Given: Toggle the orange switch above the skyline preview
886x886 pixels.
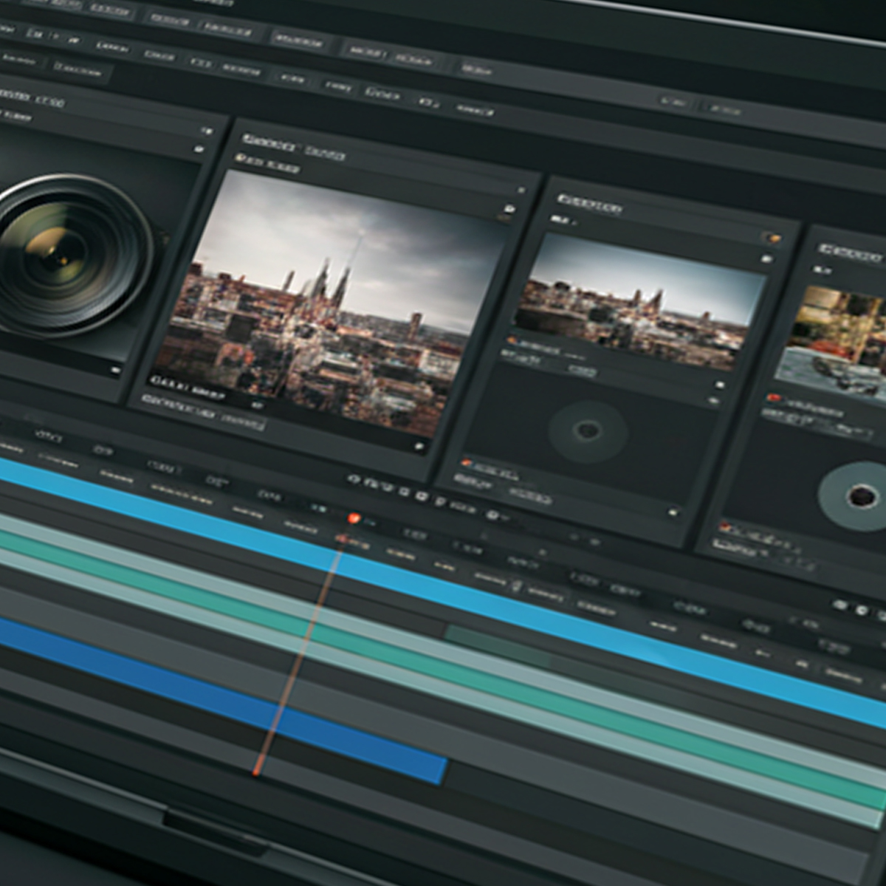Looking at the screenshot, I should pyautogui.click(x=772, y=238).
